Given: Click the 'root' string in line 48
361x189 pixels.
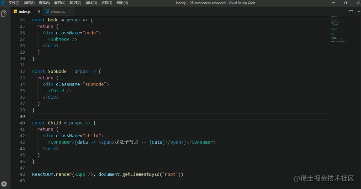Looking at the screenshot, I should [x=170, y=174].
